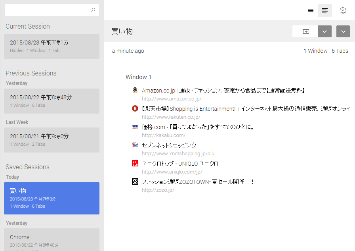Open the 楽天市場 tab title link

click(x=246, y=109)
